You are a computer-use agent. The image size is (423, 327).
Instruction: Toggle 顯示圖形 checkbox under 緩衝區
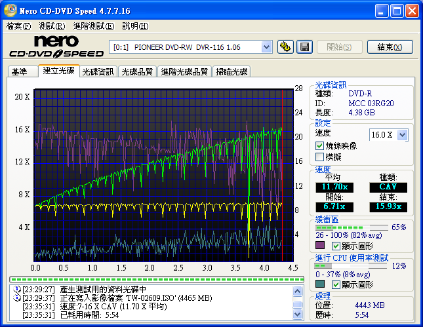[336, 246]
